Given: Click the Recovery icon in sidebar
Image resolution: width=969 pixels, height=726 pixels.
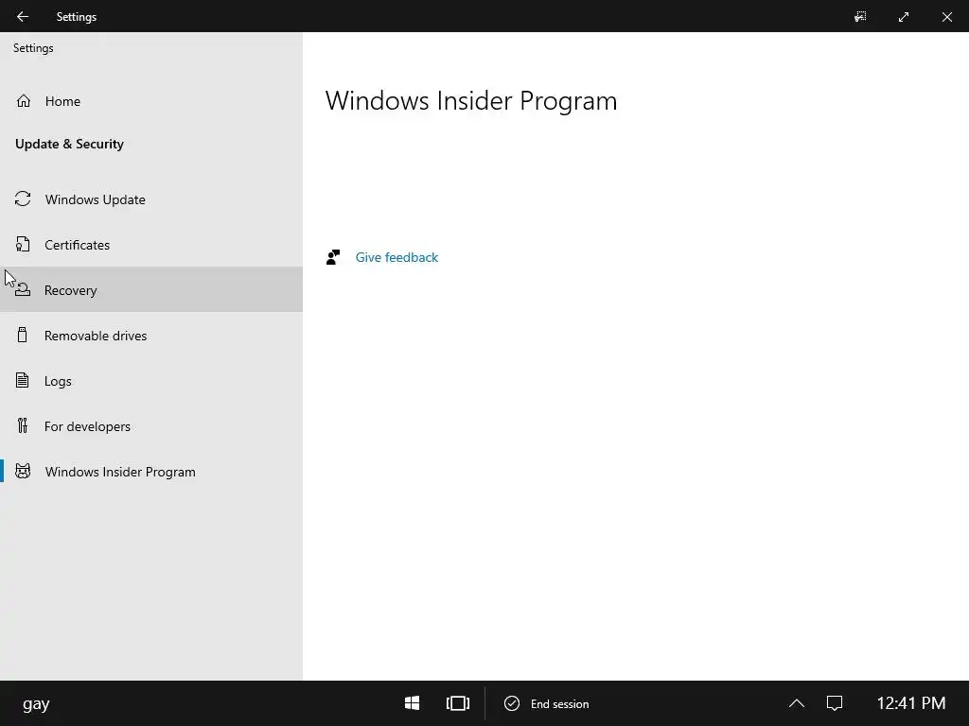Looking at the screenshot, I should point(23,289).
